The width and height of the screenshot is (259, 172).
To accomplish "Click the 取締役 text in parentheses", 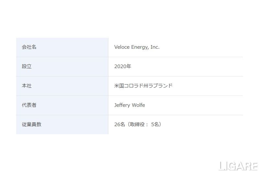I will pos(137,124).
